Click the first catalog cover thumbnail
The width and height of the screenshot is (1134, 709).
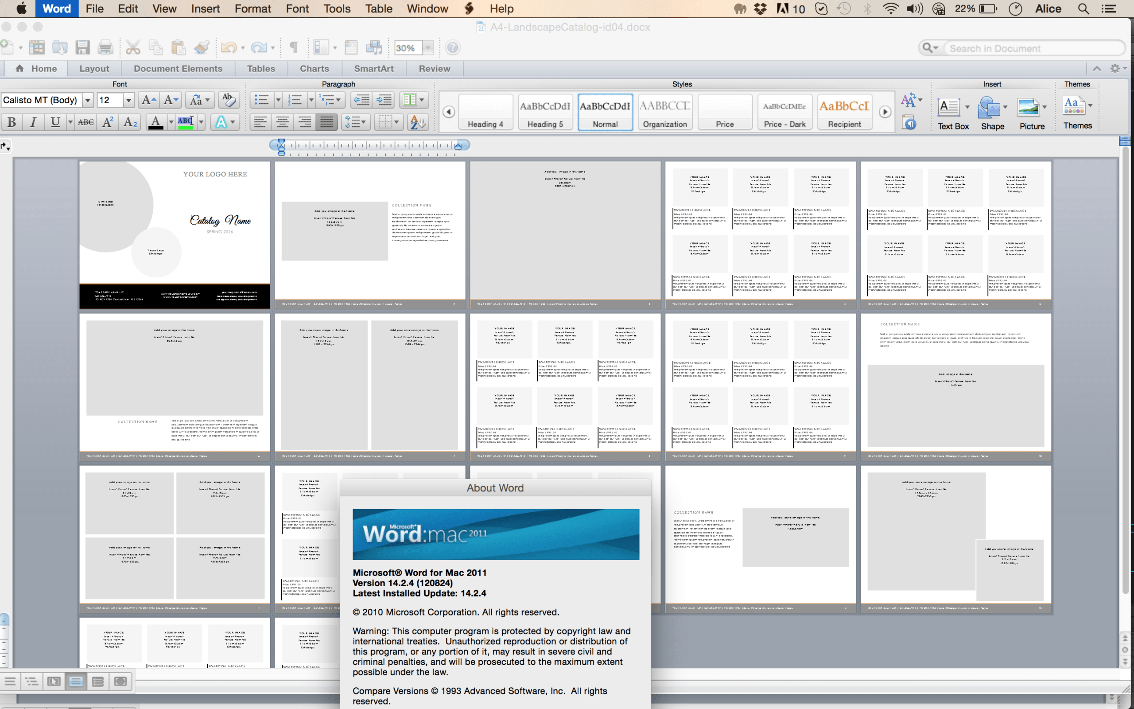point(174,233)
